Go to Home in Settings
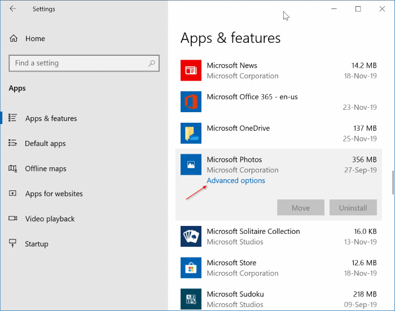Image resolution: width=395 pixels, height=311 pixels. coord(35,38)
